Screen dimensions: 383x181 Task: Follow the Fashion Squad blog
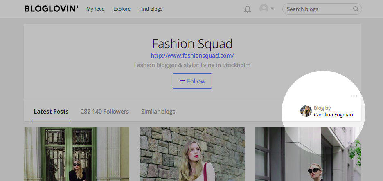coord(192,81)
